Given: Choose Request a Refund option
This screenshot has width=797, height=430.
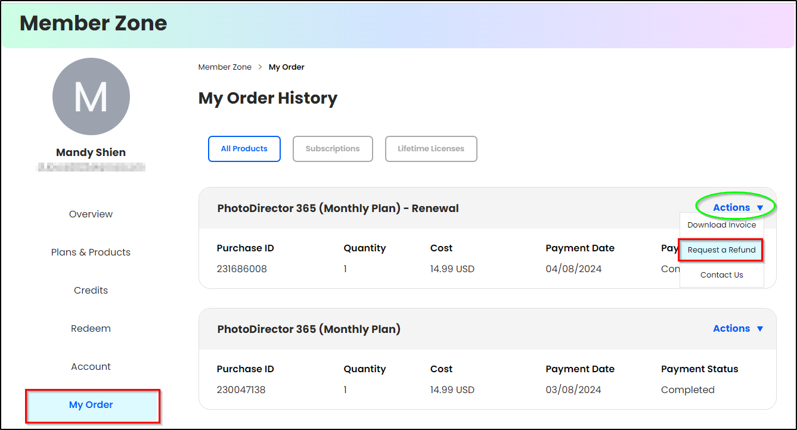Looking at the screenshot, I should pyautogui.click(x=721, y=250).
